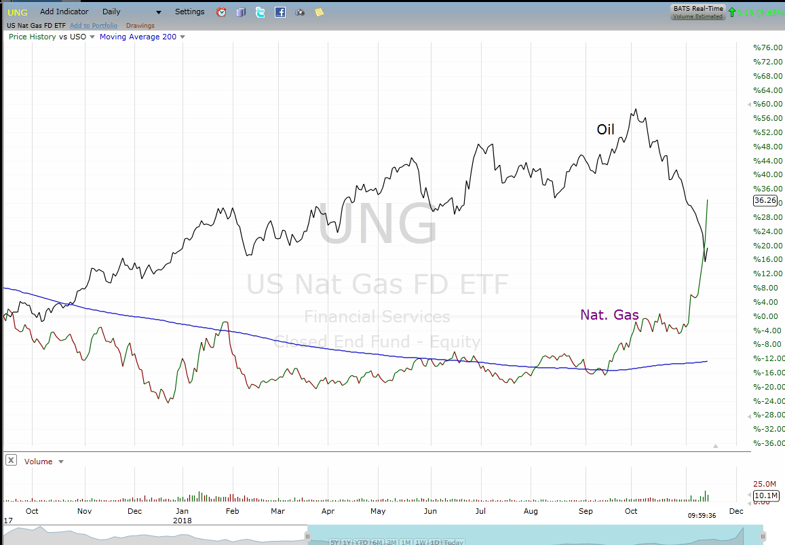This screenshot has height=545, width=785.
Task: Grab the right handle of the range slider
Action: click(x=763, y=536)
